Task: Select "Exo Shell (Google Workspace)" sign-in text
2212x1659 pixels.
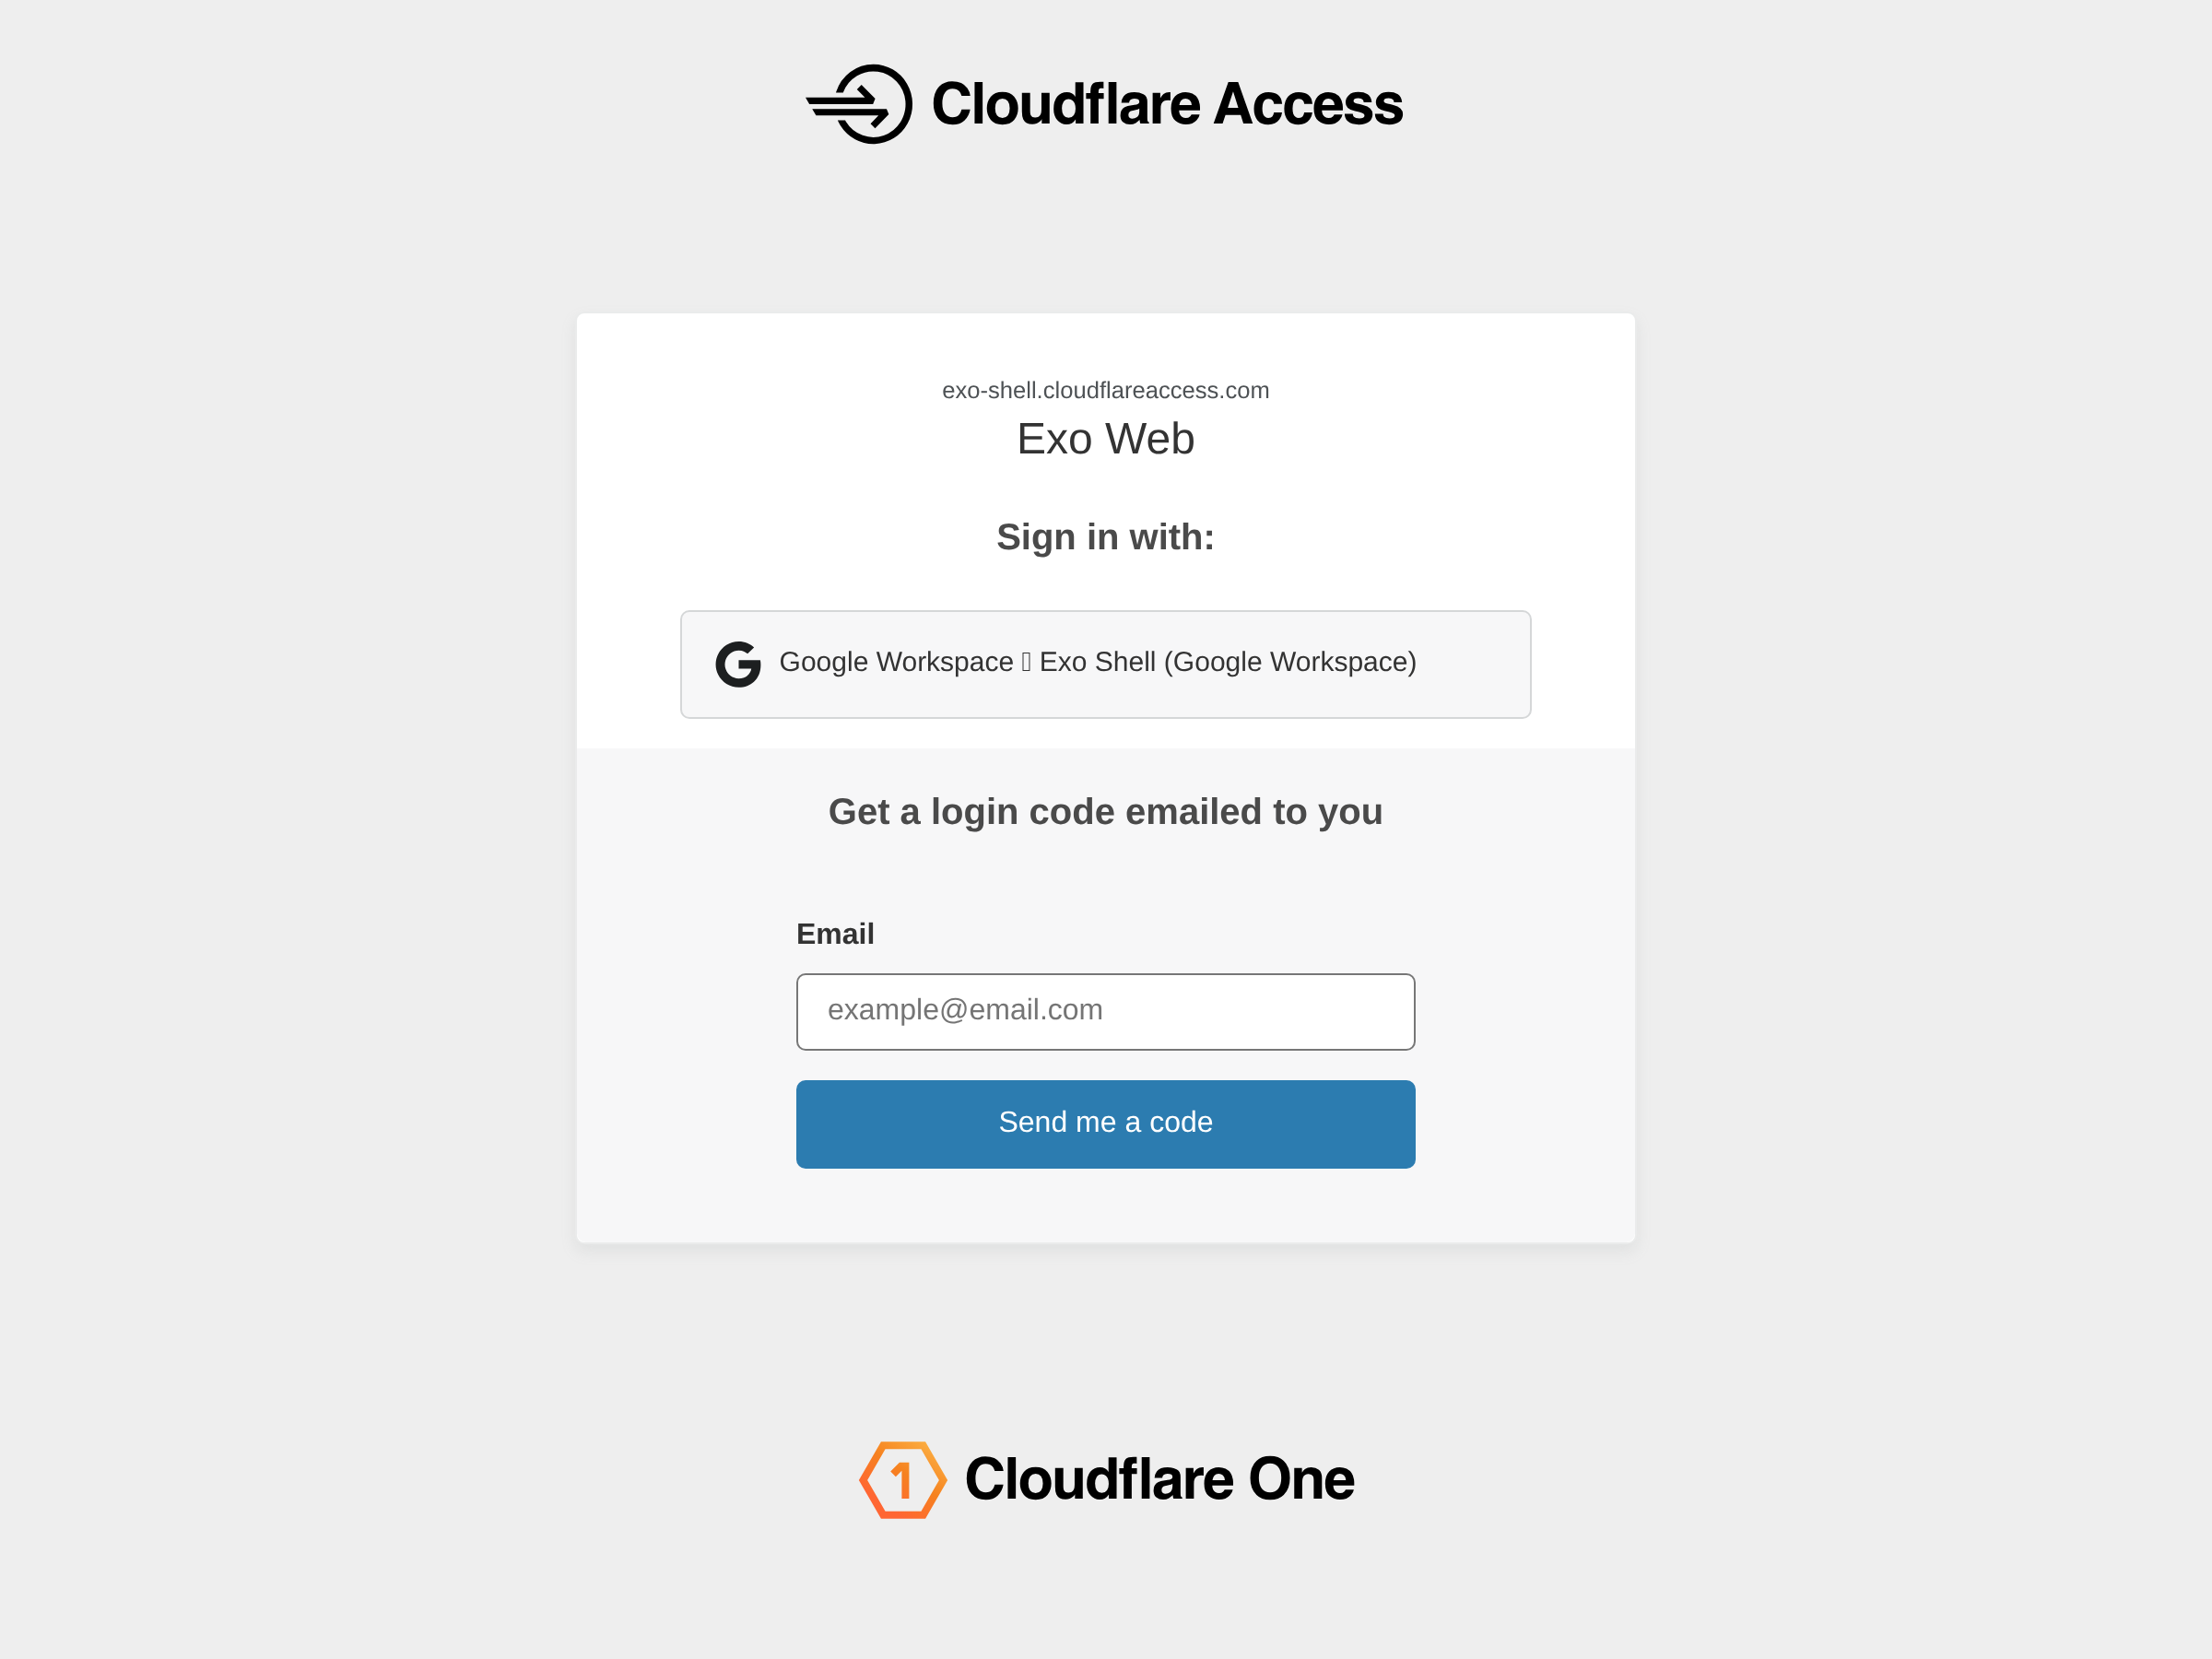Action: click(x=1228, y=662)
